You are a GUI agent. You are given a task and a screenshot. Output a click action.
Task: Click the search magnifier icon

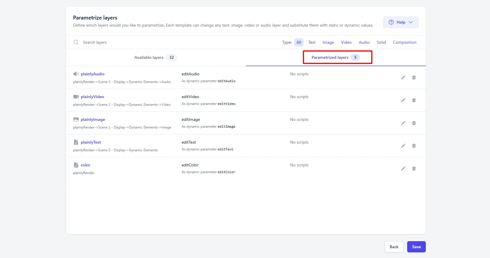tap(76, 42)
